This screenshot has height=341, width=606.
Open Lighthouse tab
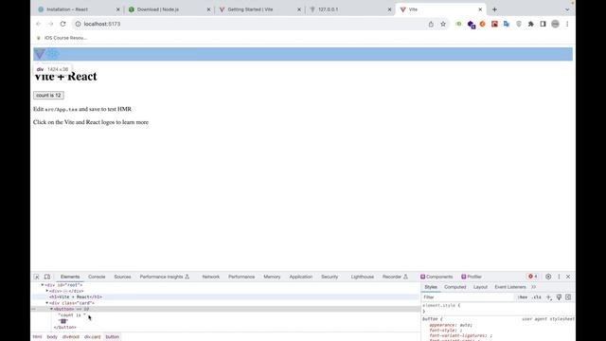(363, 277)
